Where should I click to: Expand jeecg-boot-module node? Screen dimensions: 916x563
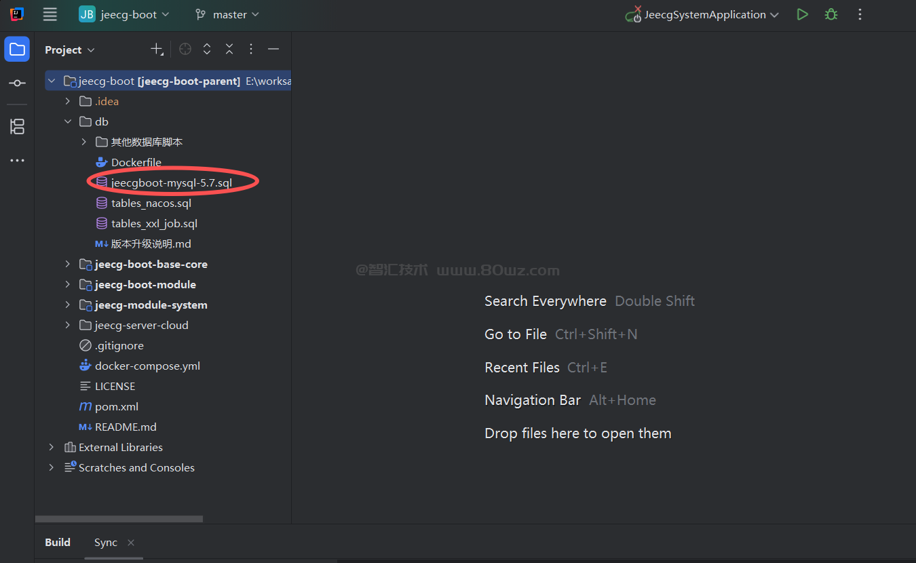pos(67,284)
